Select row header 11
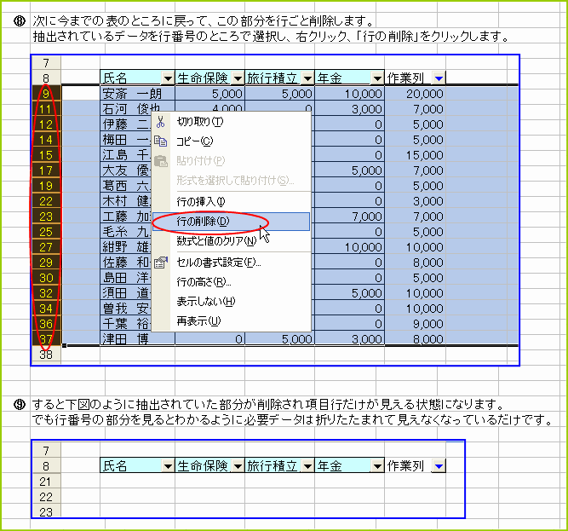568x531 pixels. (46, 109)
